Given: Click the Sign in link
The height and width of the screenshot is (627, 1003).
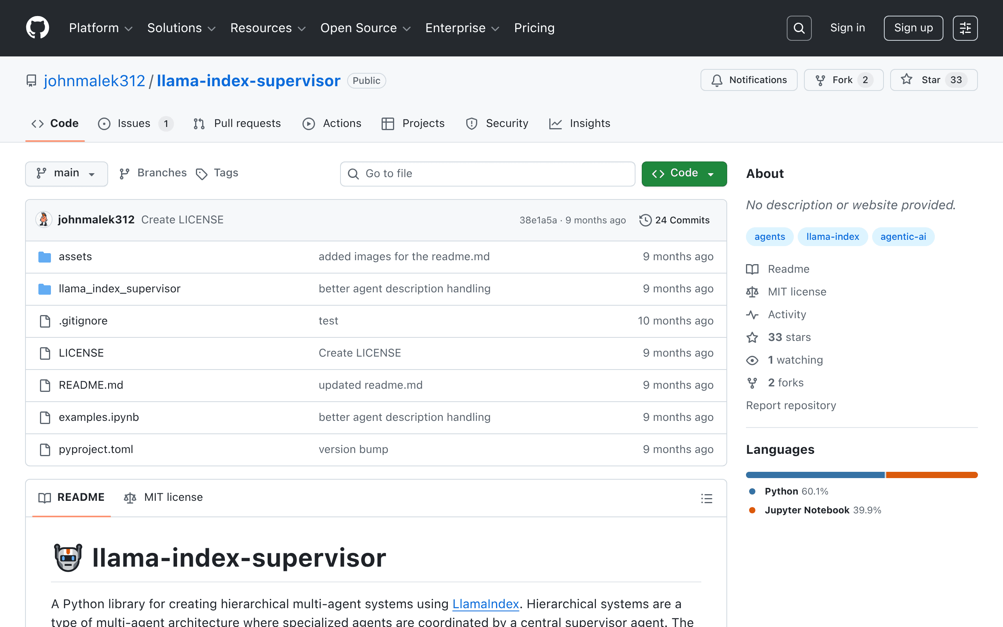Looking at the screenshot, I should pos(847,28).
